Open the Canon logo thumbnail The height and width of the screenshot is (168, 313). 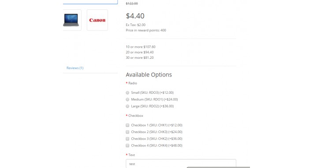(97, 20)
